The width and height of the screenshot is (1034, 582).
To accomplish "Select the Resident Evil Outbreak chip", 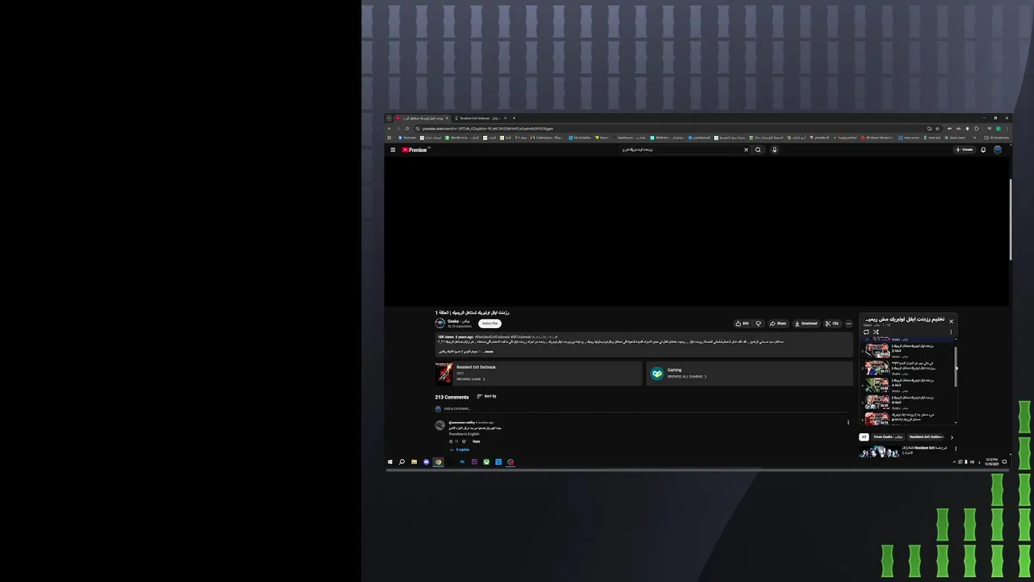I will tap(927, 437).
